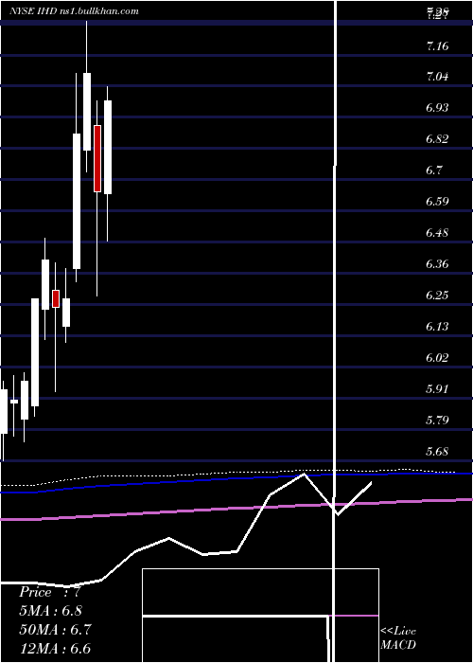Click the 6.25 price axis label
Image resolution: width=473 pixels, height=663 pixels.
(437, 296)
